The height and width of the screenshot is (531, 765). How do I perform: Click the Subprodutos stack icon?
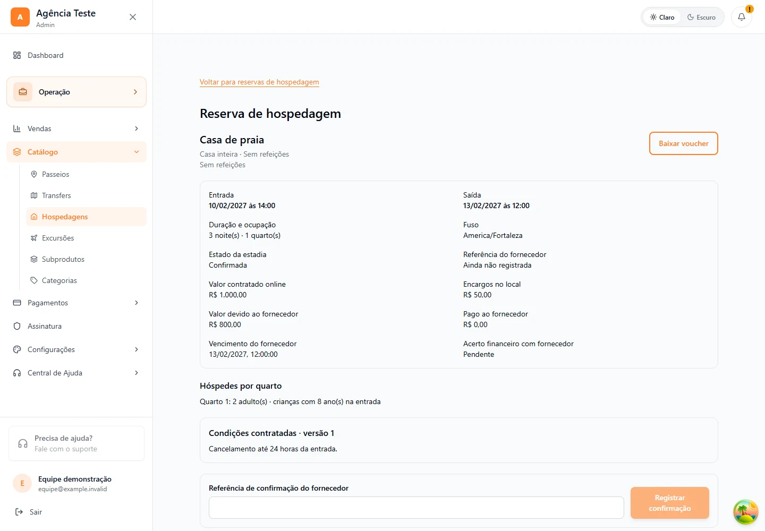point(34,259)
